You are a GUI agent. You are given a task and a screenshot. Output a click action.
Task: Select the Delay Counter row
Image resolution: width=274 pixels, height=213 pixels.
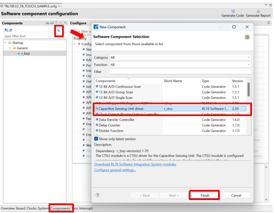pyautogui.click(x=170, y=125)
